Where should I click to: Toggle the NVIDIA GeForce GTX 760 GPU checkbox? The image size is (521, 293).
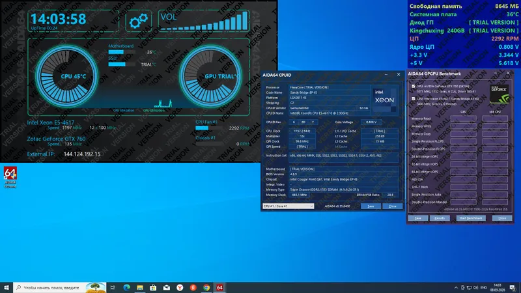[x=414, y=87]
